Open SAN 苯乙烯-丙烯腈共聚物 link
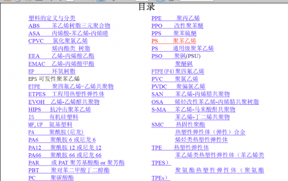 coord(190,94)
